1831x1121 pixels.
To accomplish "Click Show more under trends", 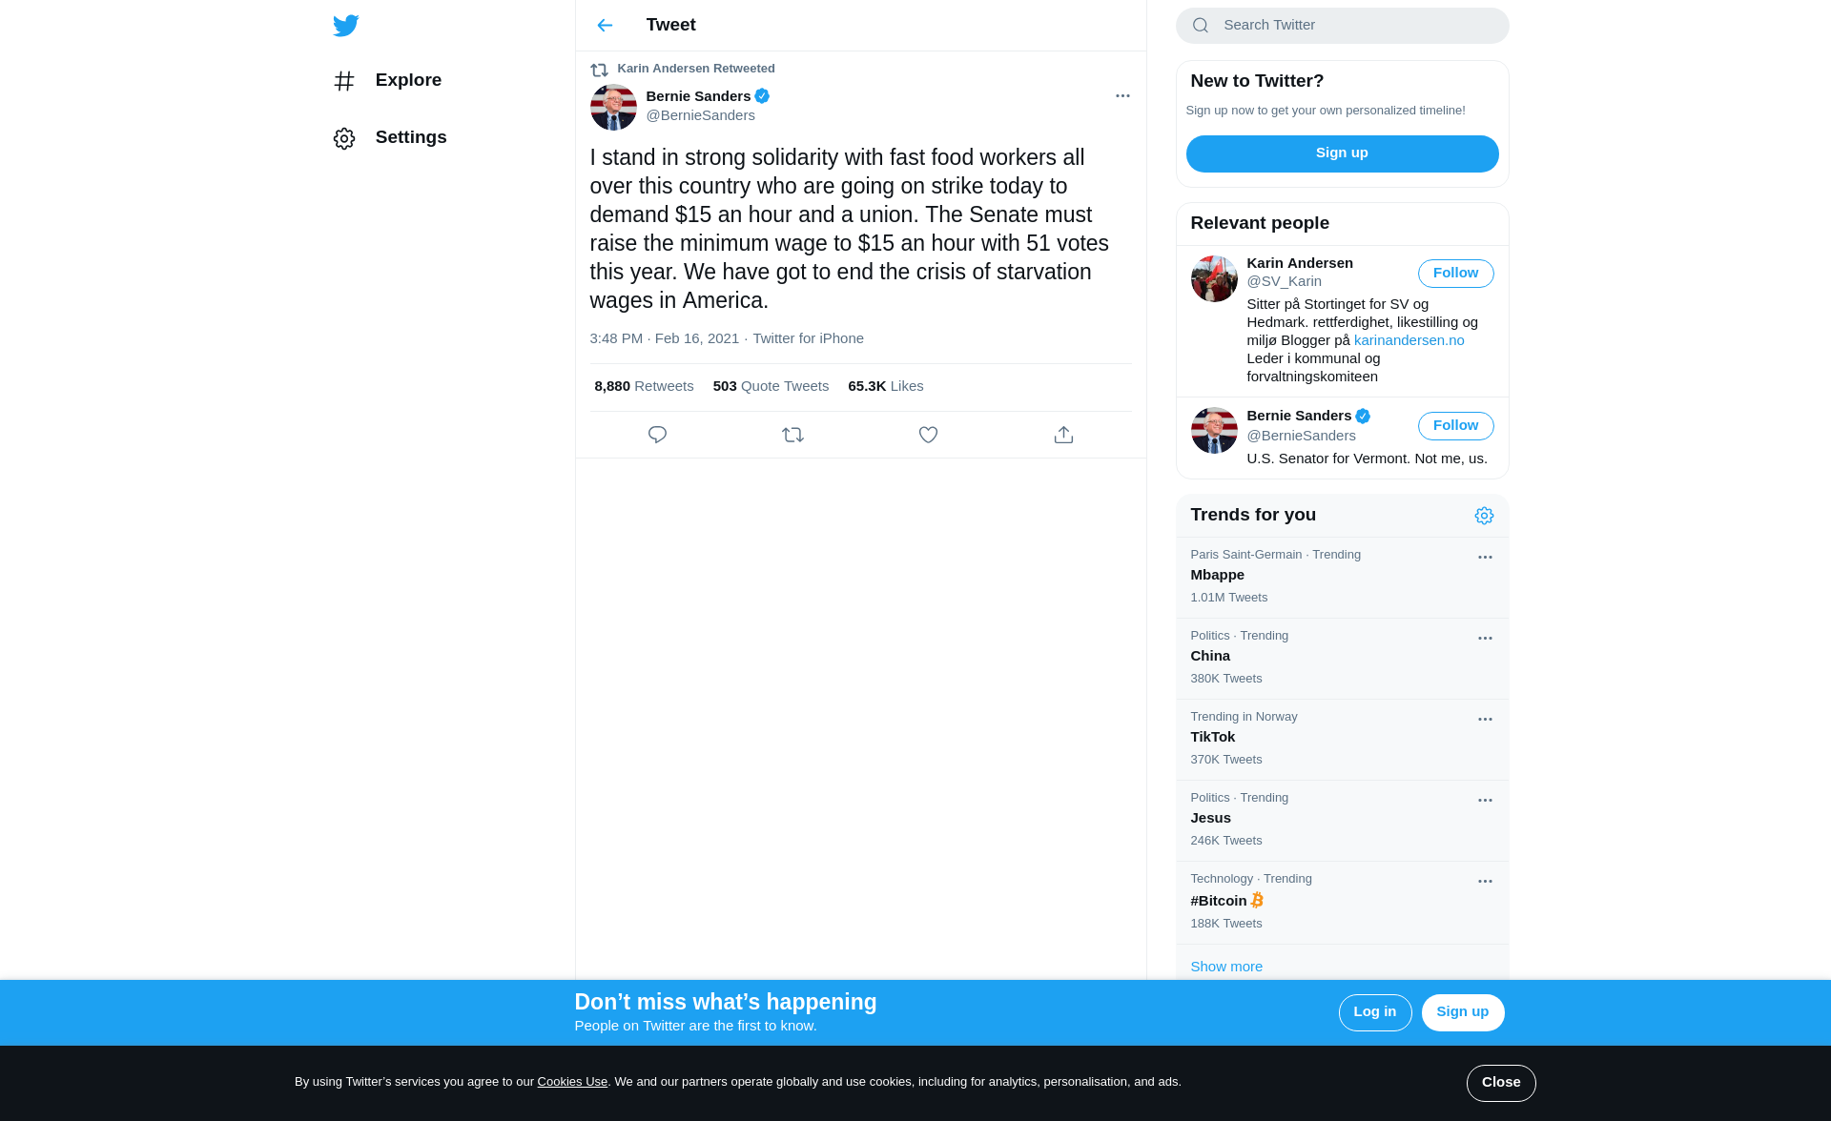I will point(1226,967).
